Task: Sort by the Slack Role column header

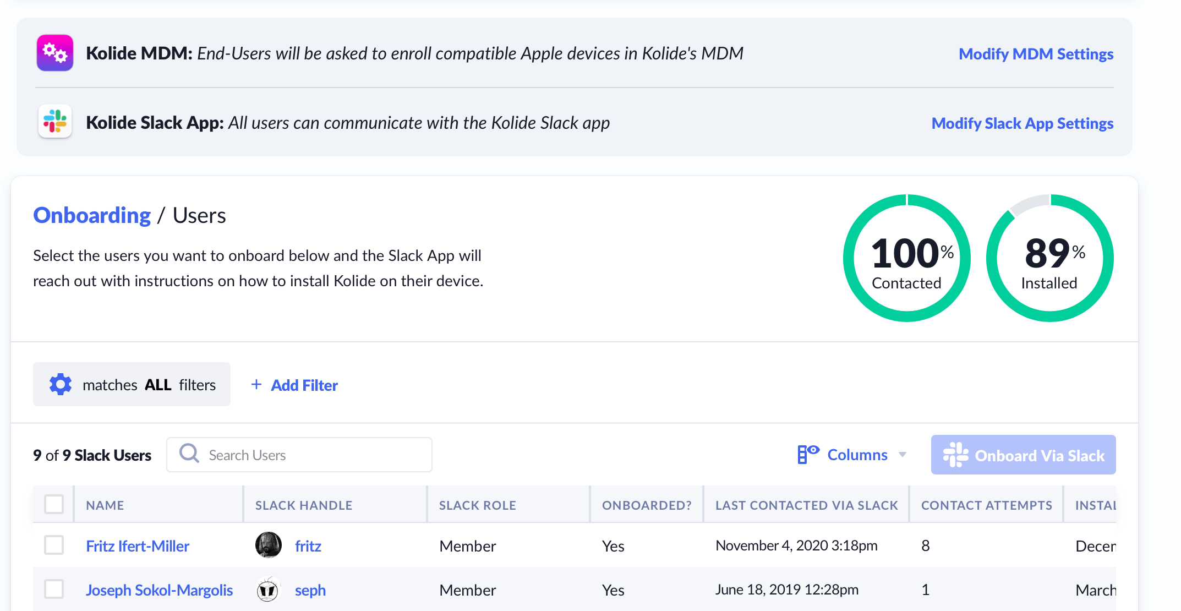Action: click(x=477, y=505)
